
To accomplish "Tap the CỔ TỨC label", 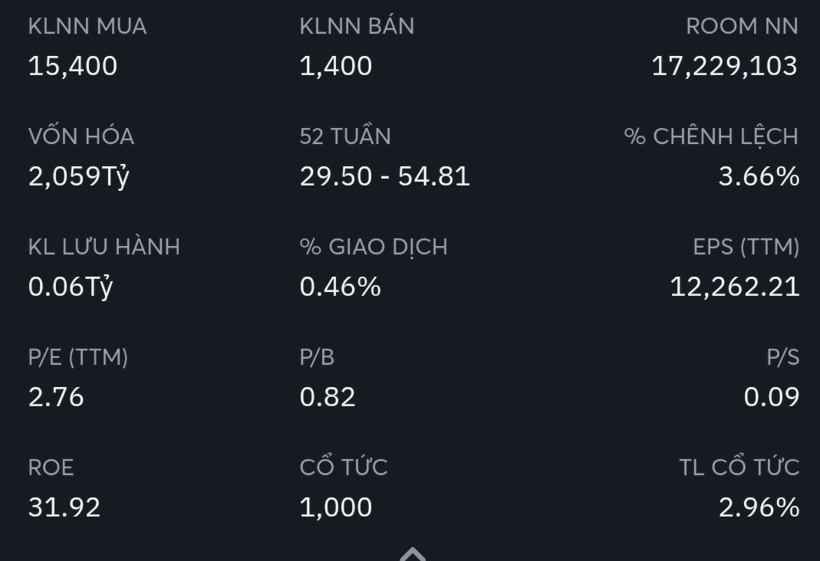I will pyautogui.click(x=344, y=467).
